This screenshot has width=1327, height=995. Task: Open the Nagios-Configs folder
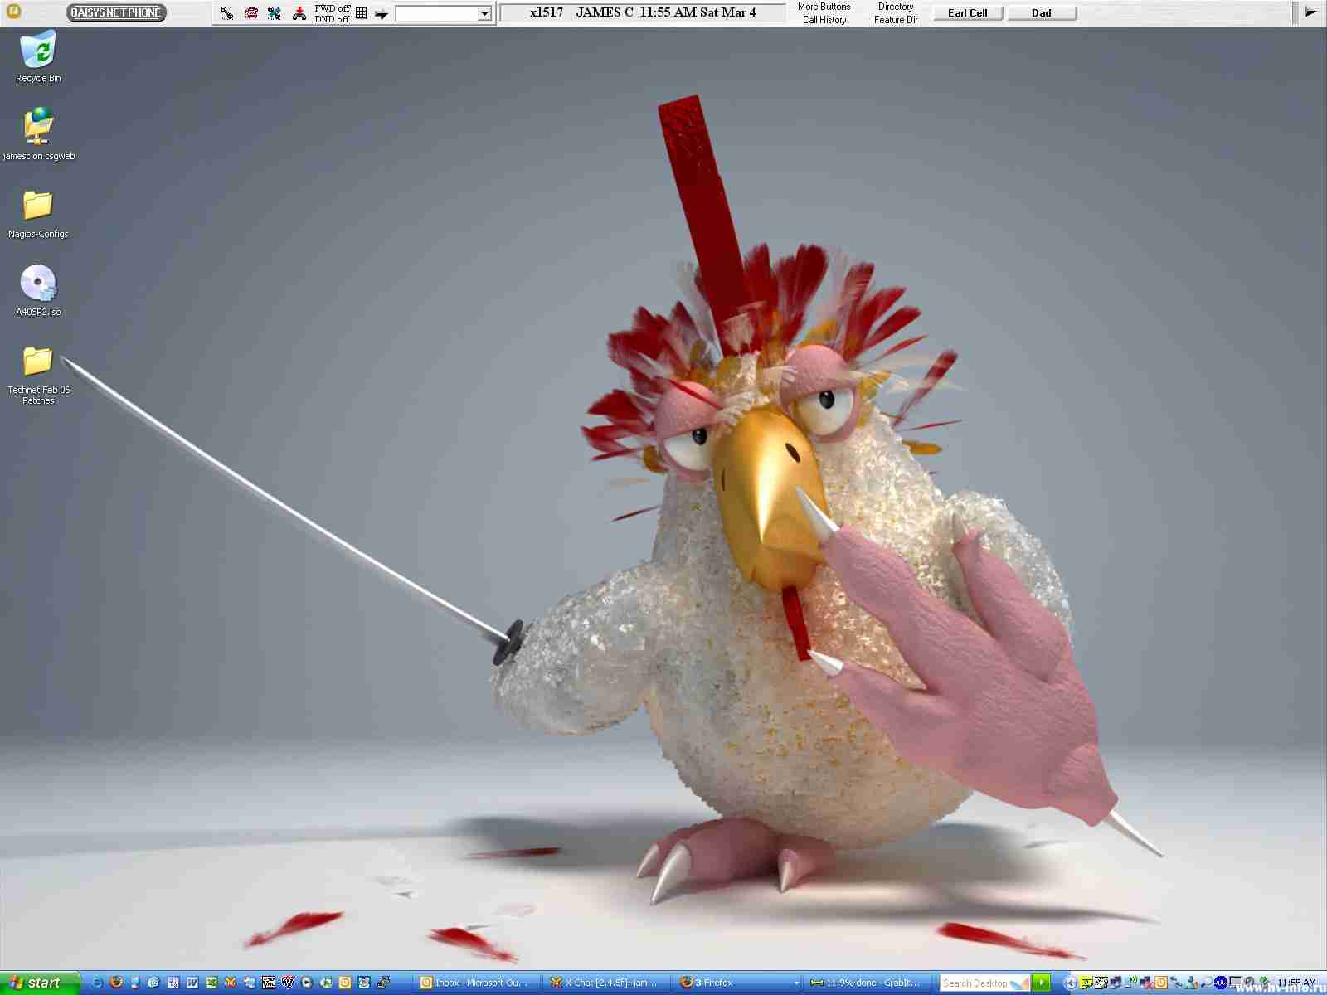[38, 214]
